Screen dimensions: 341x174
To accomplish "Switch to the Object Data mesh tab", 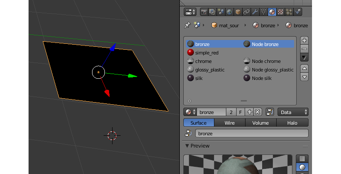I will click(x=263, y=12).
